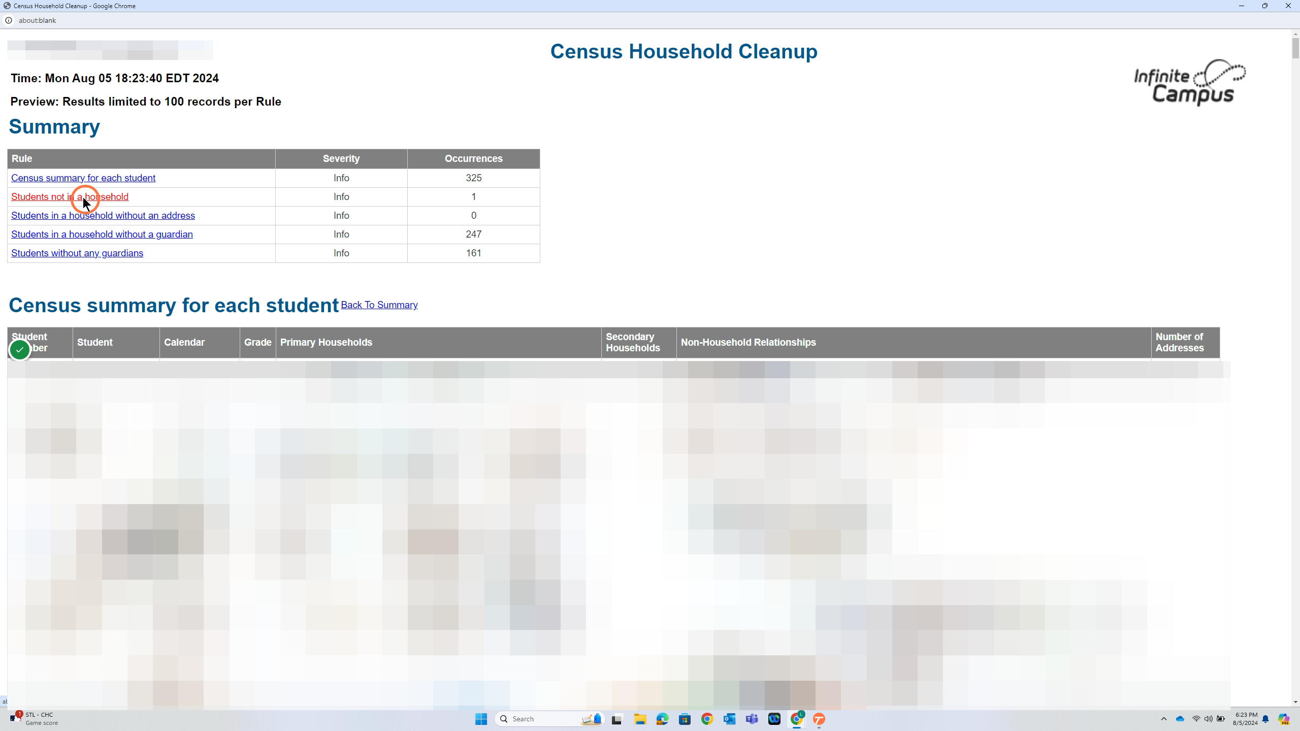This screenshot has width=1300, height=731.
Task: Open the Students without any guardians rule
Action: coord(77,253)
